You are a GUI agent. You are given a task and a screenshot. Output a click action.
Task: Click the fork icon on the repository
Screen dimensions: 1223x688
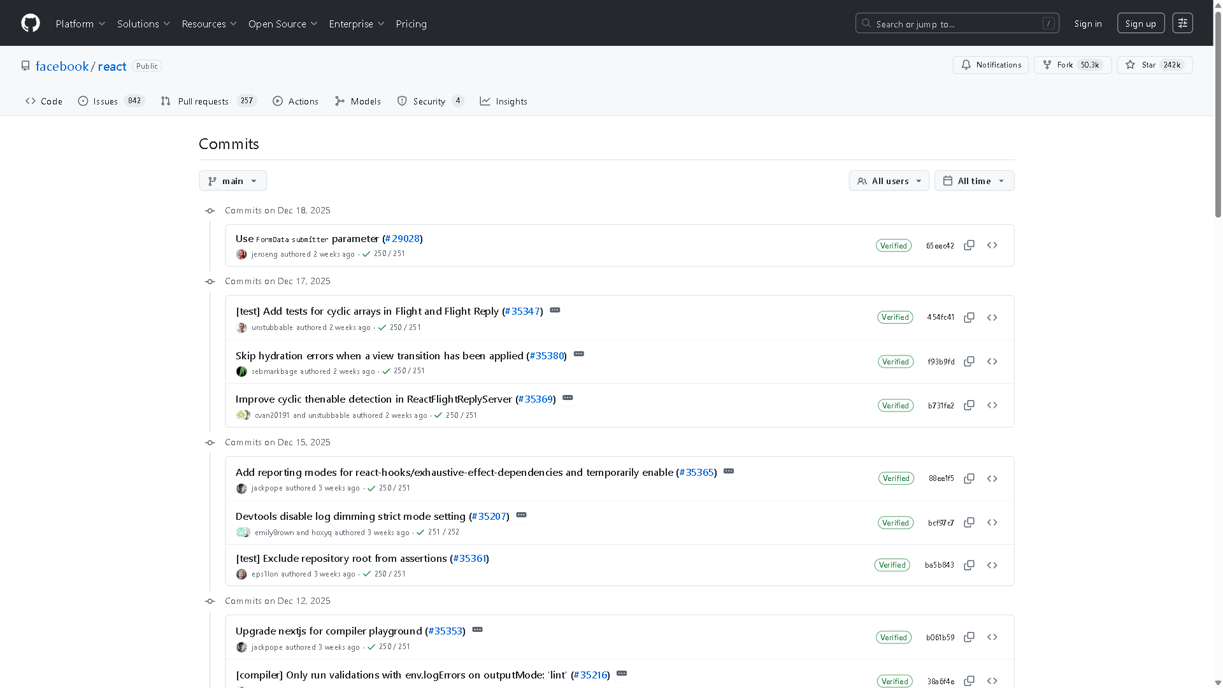click(x=1047, y=64)
